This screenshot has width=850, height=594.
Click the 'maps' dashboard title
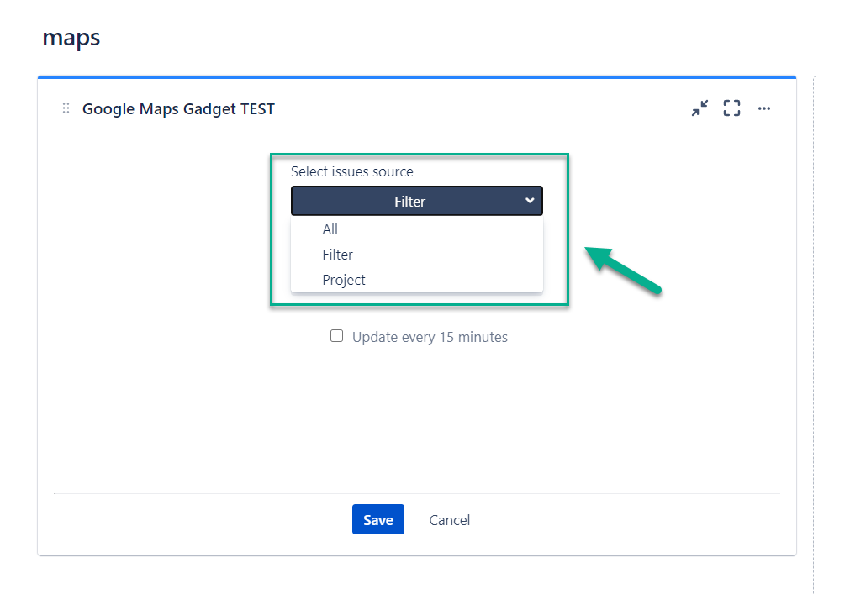[71, 38]
